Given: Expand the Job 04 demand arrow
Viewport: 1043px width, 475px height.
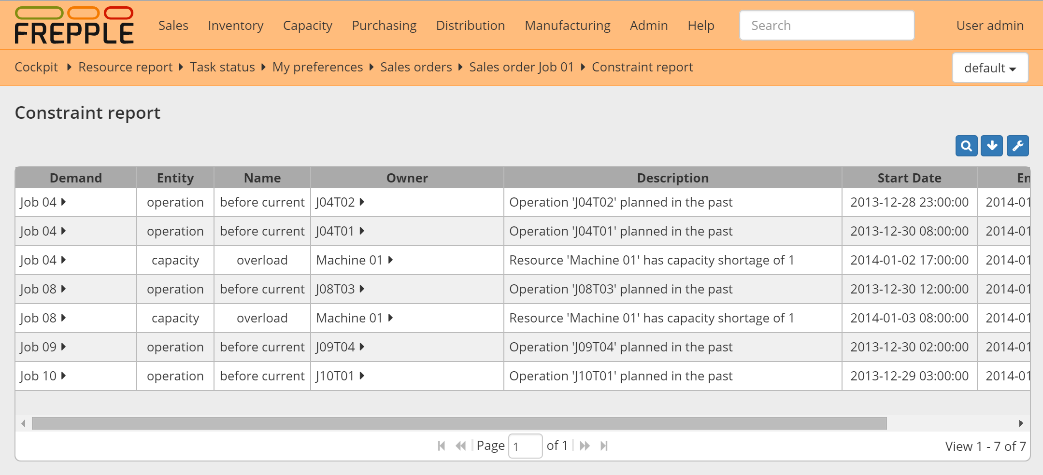Looking at the screenshot, I should (64, 202).
